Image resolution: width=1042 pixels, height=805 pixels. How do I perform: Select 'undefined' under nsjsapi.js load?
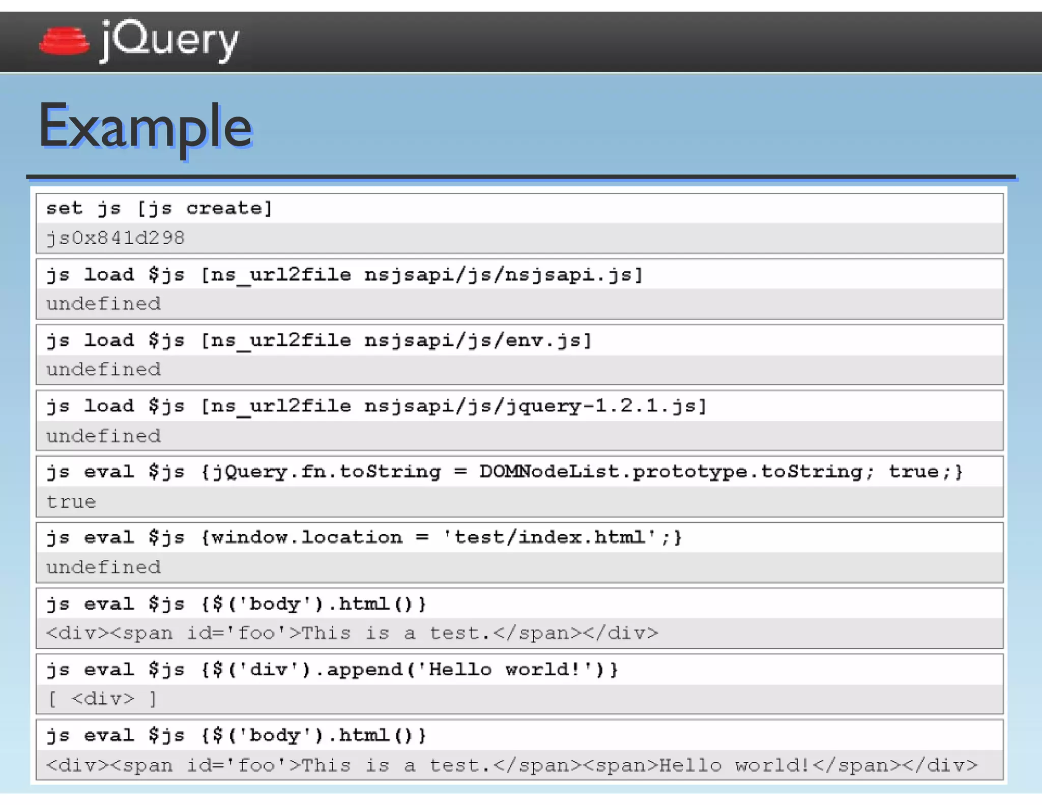tap(104, 304)
